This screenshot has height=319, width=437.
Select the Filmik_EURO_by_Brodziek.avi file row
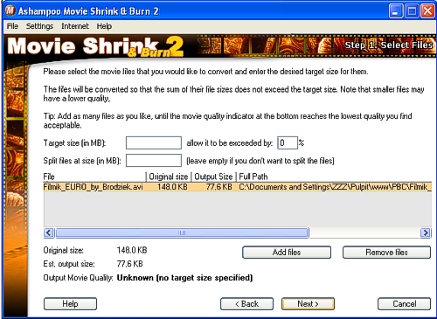coord(238,187)
